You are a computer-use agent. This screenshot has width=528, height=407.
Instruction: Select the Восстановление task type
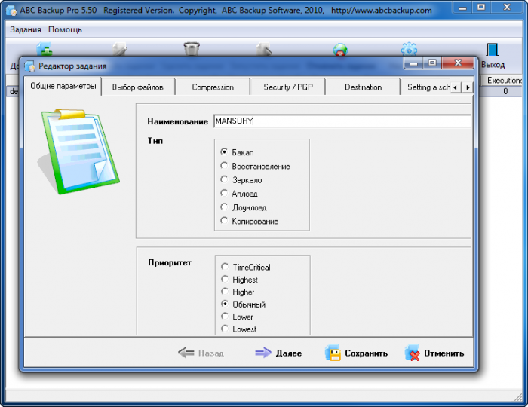pyautogui.click(x=224, y=166)
